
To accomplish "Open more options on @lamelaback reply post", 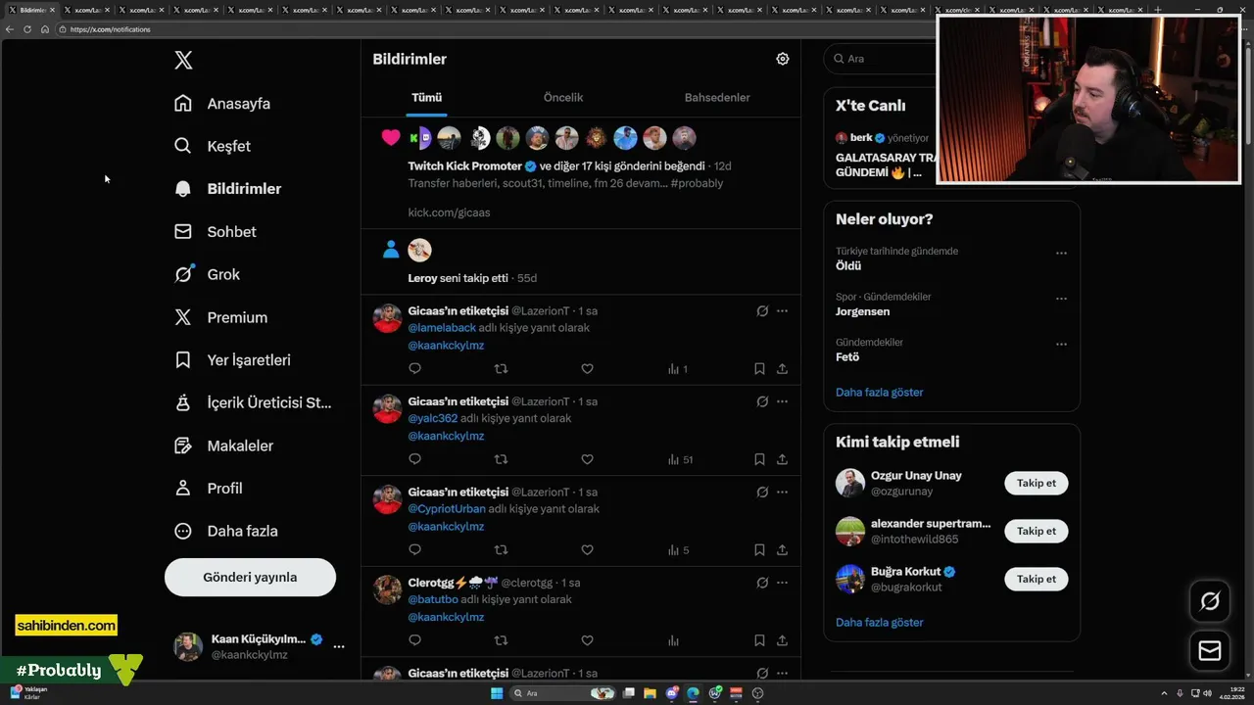I will (782, 311).
